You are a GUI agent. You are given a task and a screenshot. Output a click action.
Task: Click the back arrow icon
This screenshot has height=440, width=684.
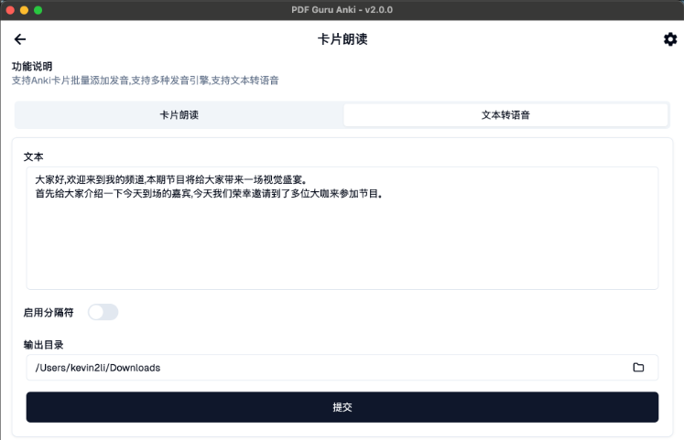20,39
